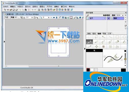Image resolution: width=129 pixels, height=92 pixels.
Task: Click the move layer down arrow
Action: tap(125, 20)
